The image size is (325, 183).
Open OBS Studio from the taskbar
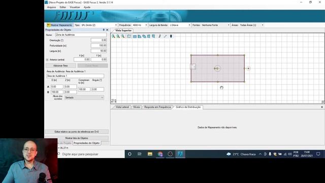170,154
